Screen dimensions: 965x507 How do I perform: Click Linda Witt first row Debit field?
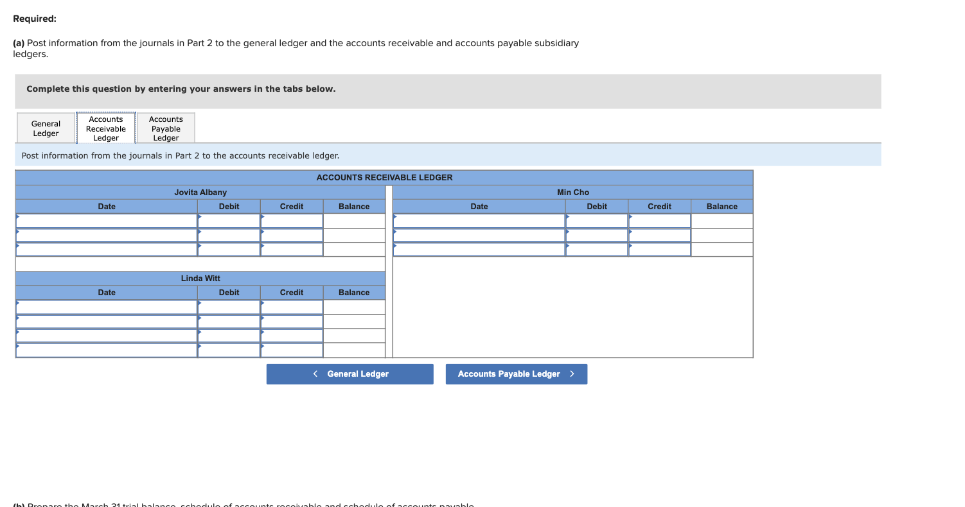[229, 307]
